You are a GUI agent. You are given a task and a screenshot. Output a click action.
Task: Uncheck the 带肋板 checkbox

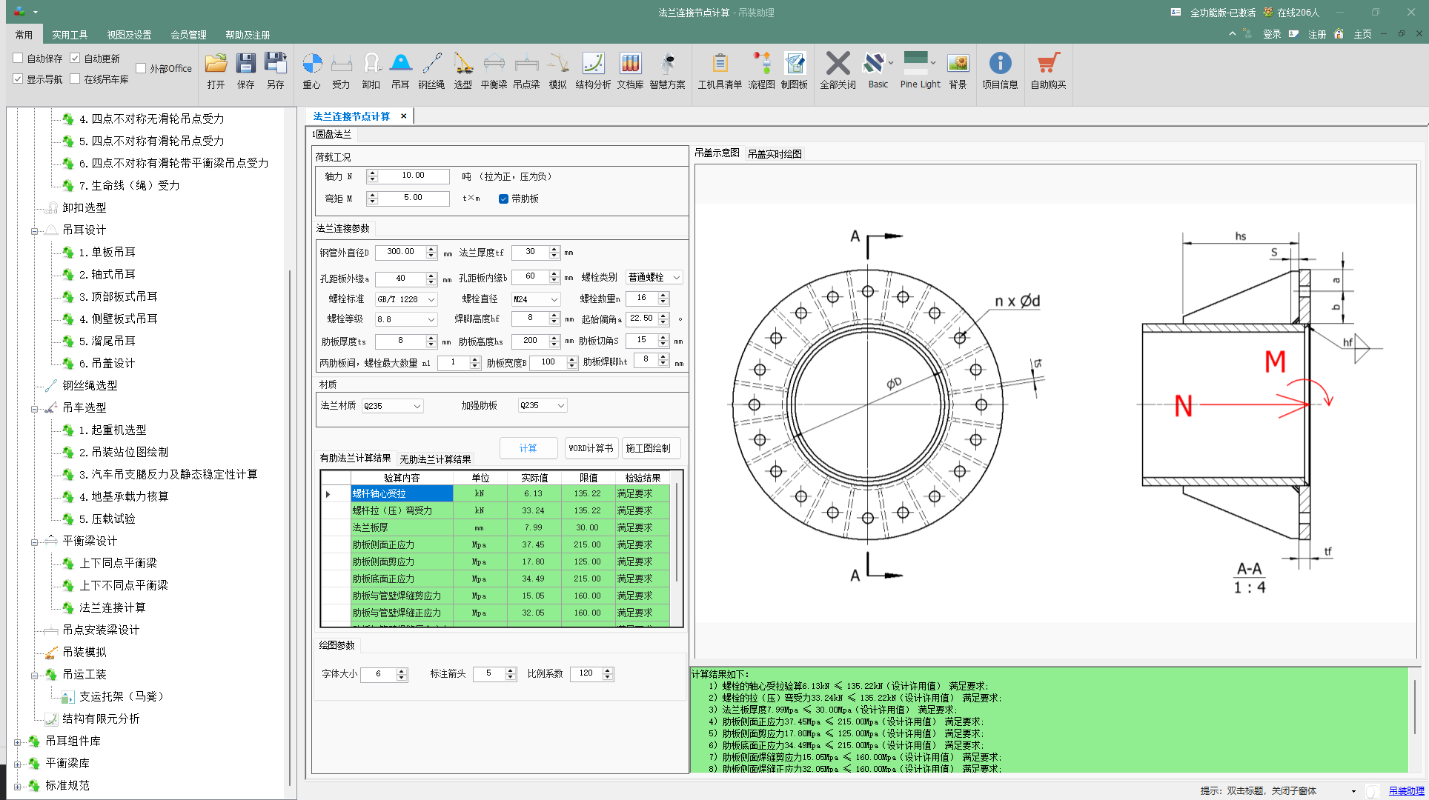pos(503,199)
